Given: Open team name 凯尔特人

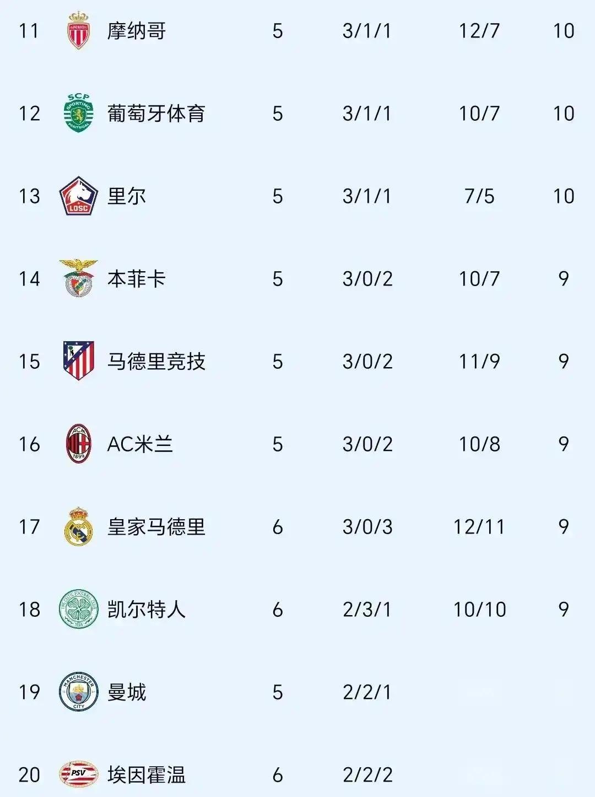Looking at the screenshot, I should [x=147, y=610].
